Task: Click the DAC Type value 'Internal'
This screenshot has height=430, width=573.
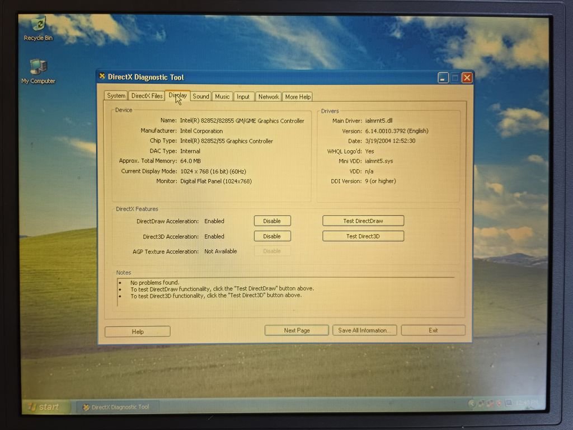Action: click(x=190, y=151)
